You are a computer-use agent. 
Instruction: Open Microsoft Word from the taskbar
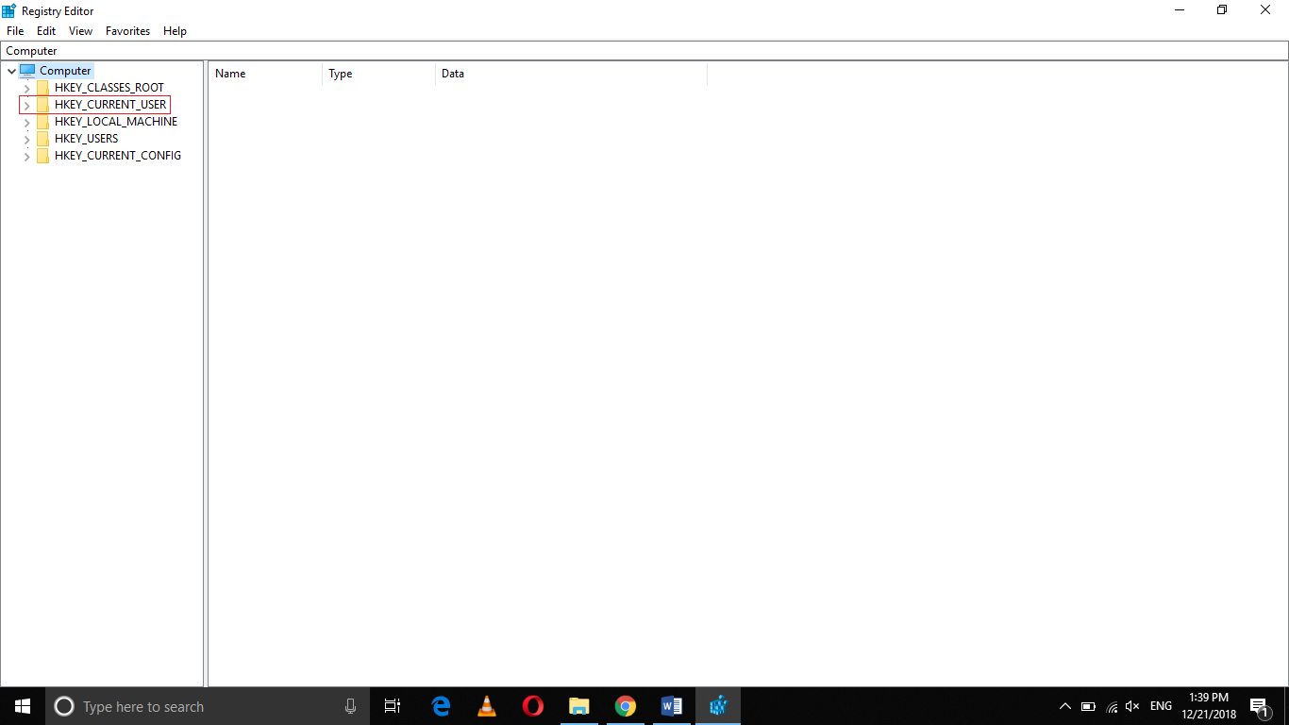671,705
